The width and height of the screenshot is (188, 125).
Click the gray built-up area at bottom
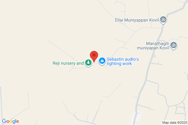click(136, 118)
